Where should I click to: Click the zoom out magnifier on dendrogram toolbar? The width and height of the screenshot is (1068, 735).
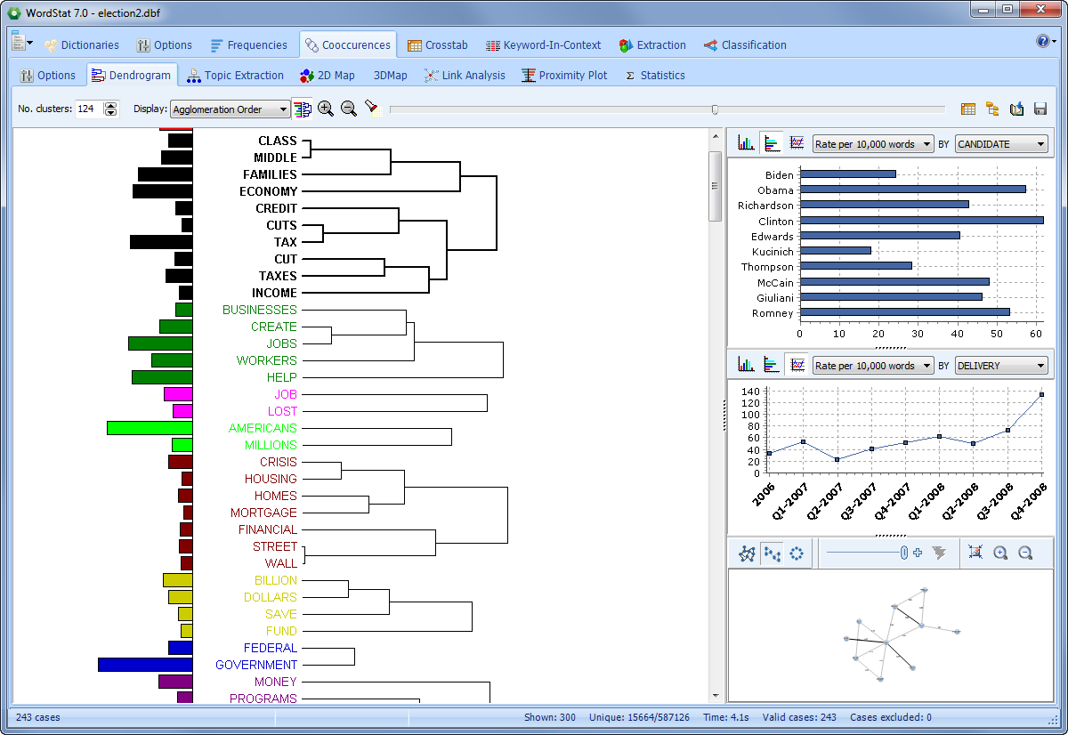(x=349, y=109)
